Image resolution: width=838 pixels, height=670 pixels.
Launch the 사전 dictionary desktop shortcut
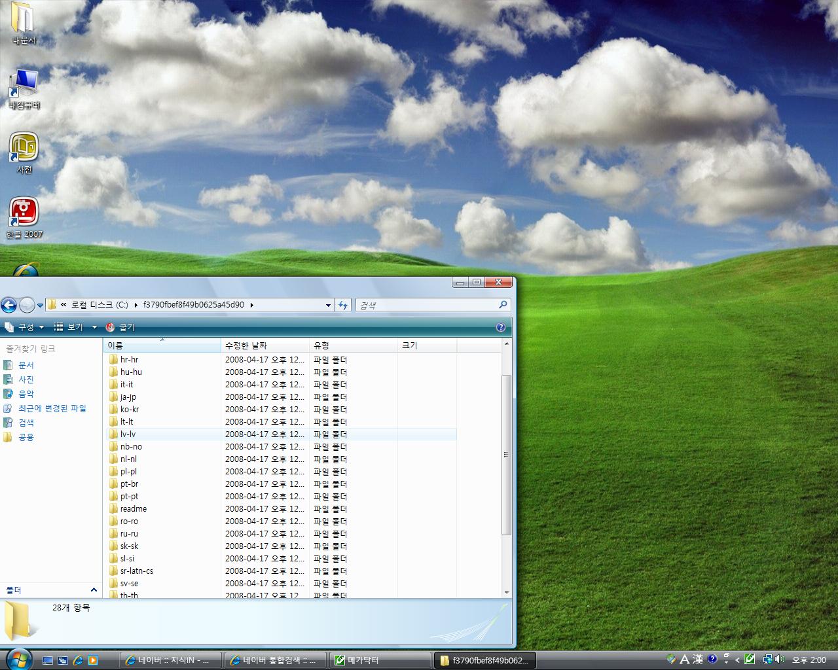(24, 153)
